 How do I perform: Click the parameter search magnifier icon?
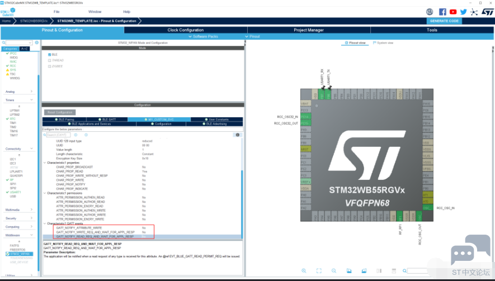[45, 135]
